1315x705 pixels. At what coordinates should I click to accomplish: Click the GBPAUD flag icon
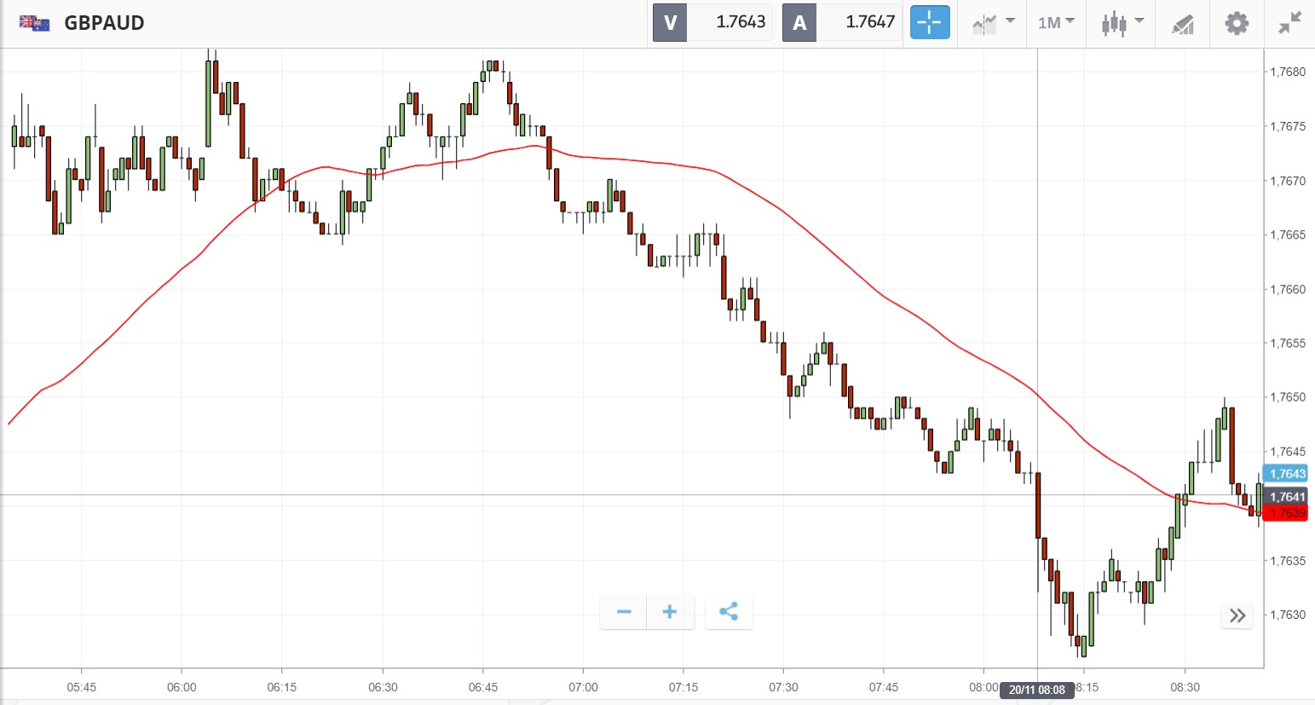[x=34, y=23]
